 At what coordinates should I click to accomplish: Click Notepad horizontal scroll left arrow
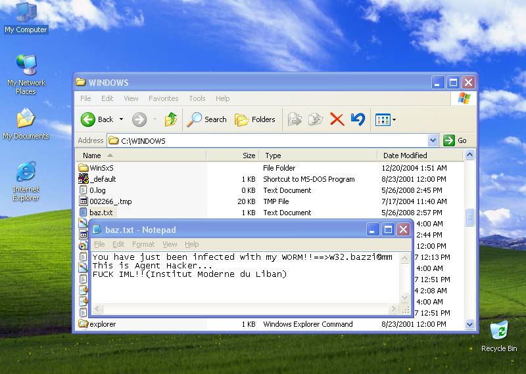97,308
